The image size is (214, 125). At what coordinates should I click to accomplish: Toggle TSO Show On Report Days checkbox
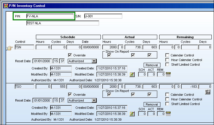pos(150,94)
